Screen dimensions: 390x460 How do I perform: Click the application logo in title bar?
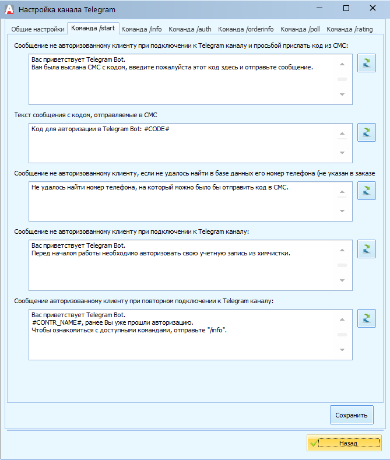(x=9, y=9)
